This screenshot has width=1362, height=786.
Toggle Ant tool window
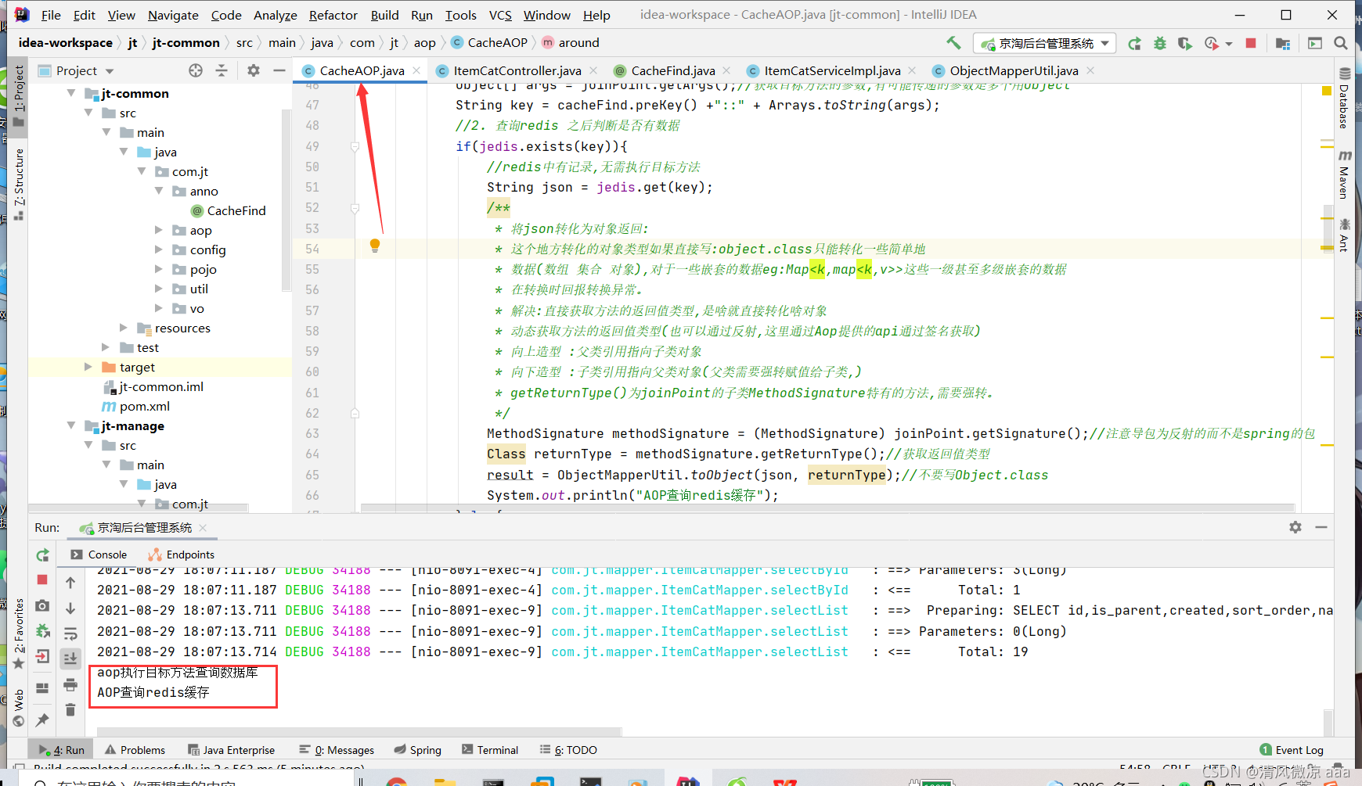(x=1343, y=235)
